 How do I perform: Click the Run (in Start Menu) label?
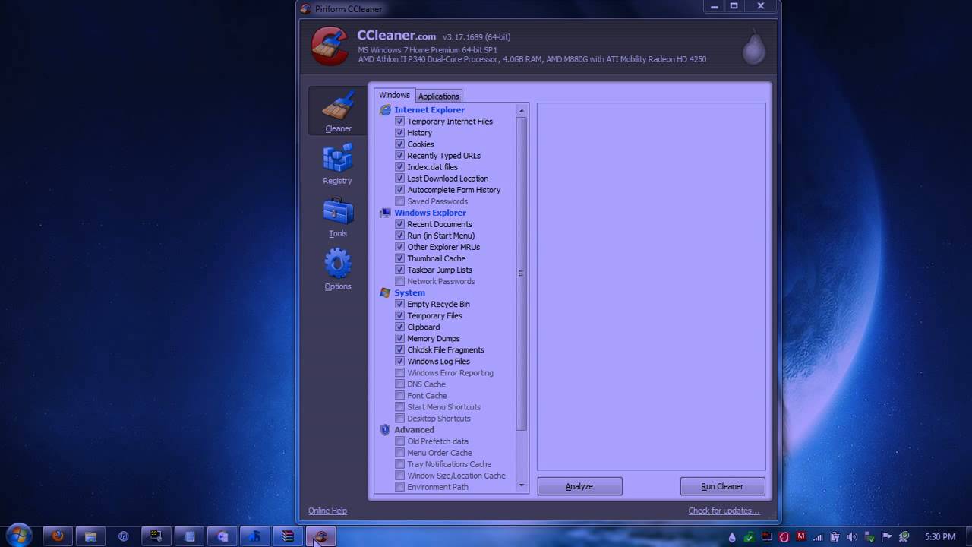pos(441,236)
